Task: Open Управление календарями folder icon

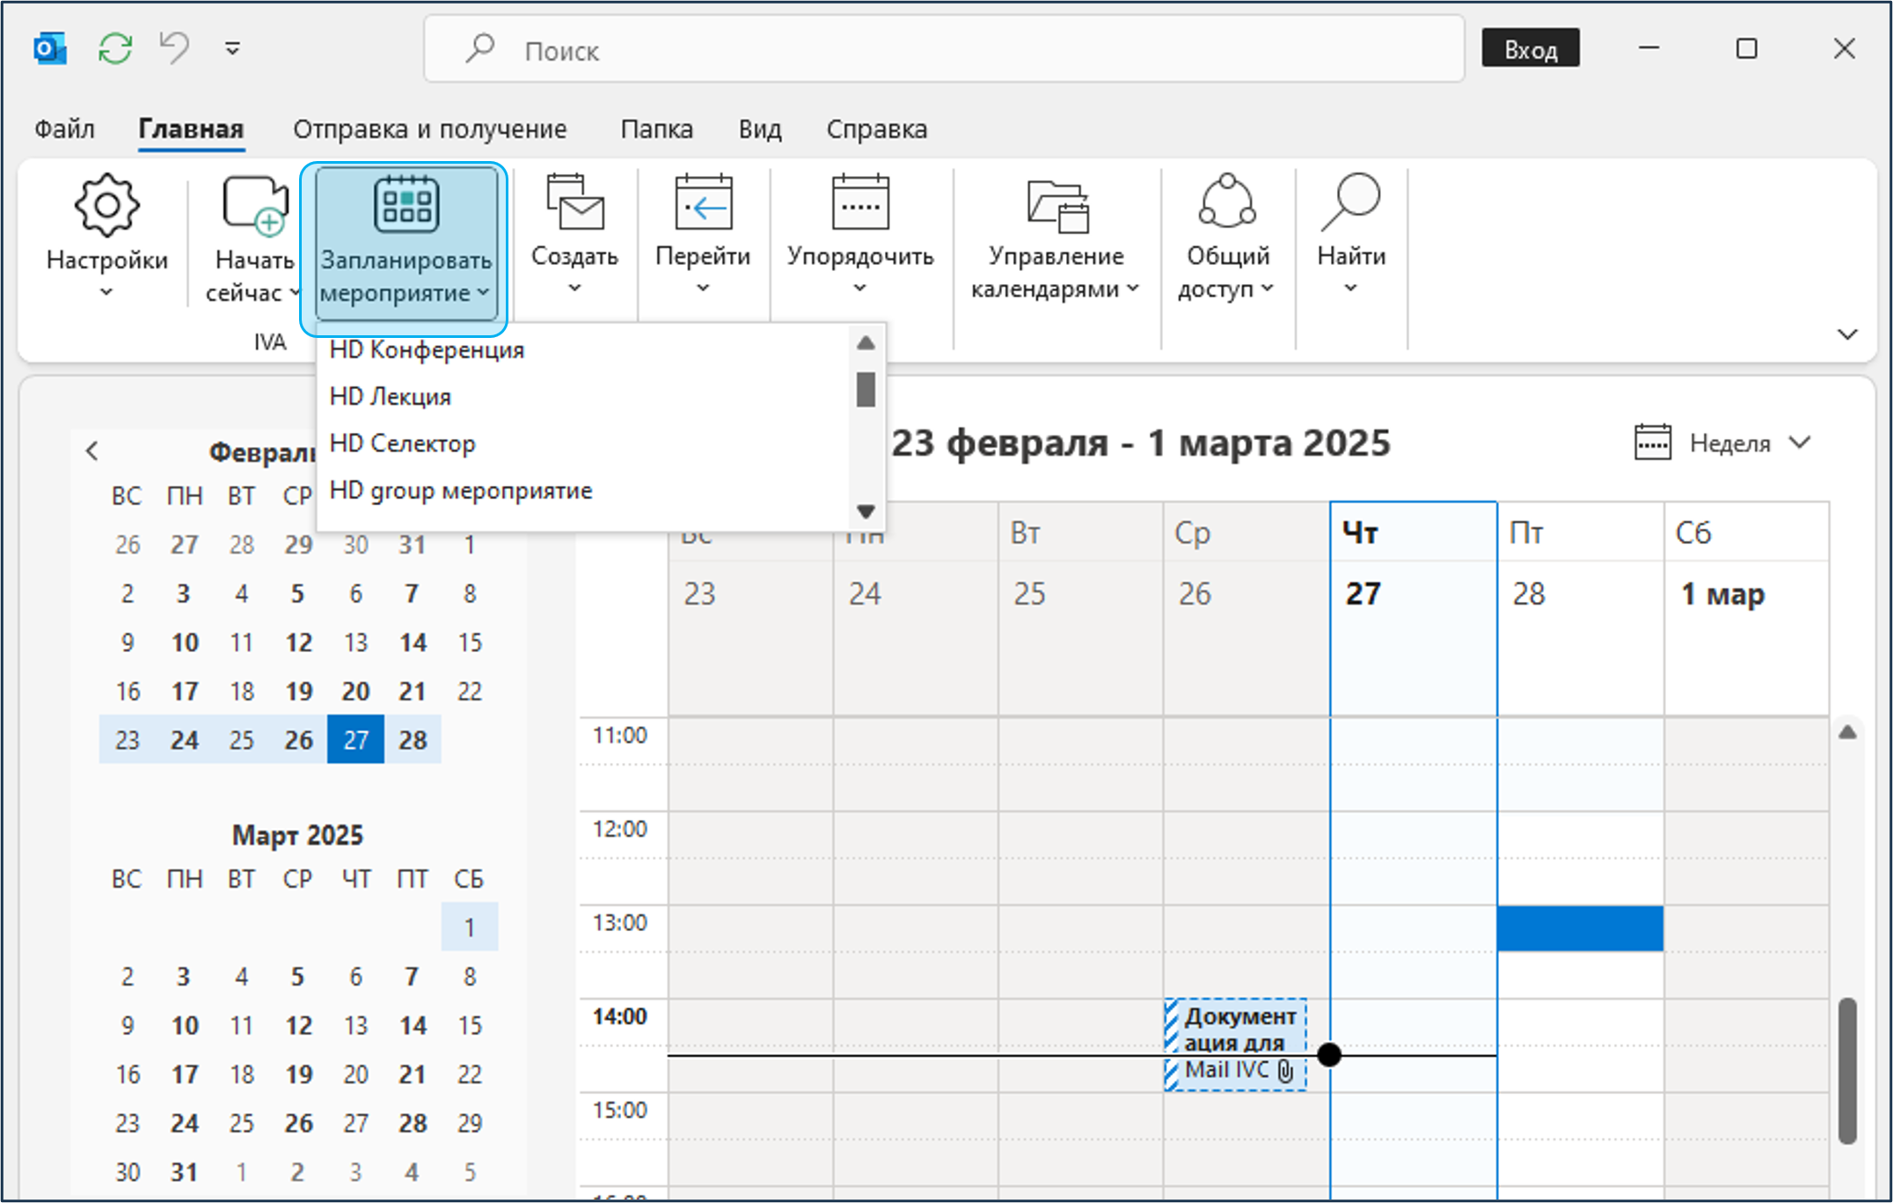Action: (1057, 206)
